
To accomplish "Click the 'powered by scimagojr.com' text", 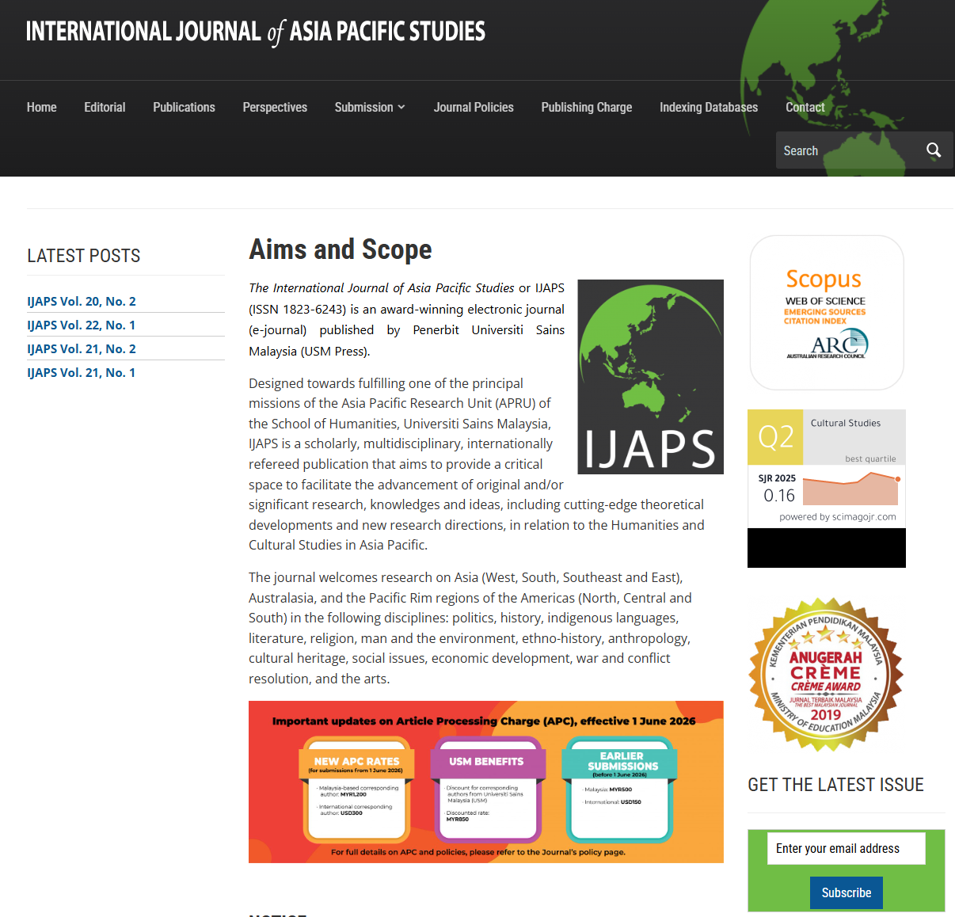I will pyautogui.click(x=838, y=517).
